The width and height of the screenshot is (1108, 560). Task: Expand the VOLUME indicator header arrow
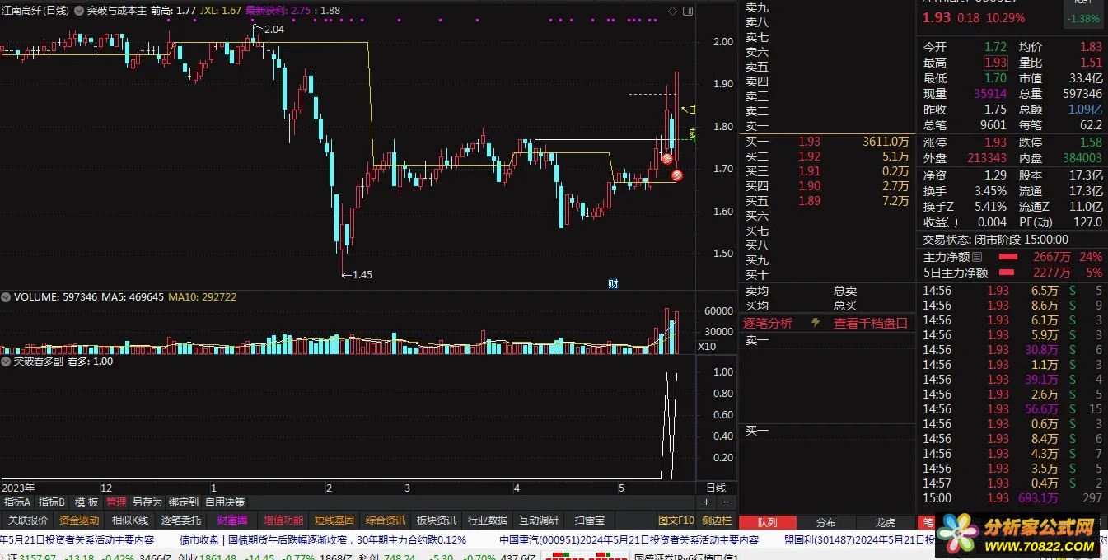(x=7, y=296)
